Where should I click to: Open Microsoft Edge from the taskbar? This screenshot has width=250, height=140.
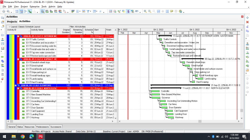tap(32, 136)
